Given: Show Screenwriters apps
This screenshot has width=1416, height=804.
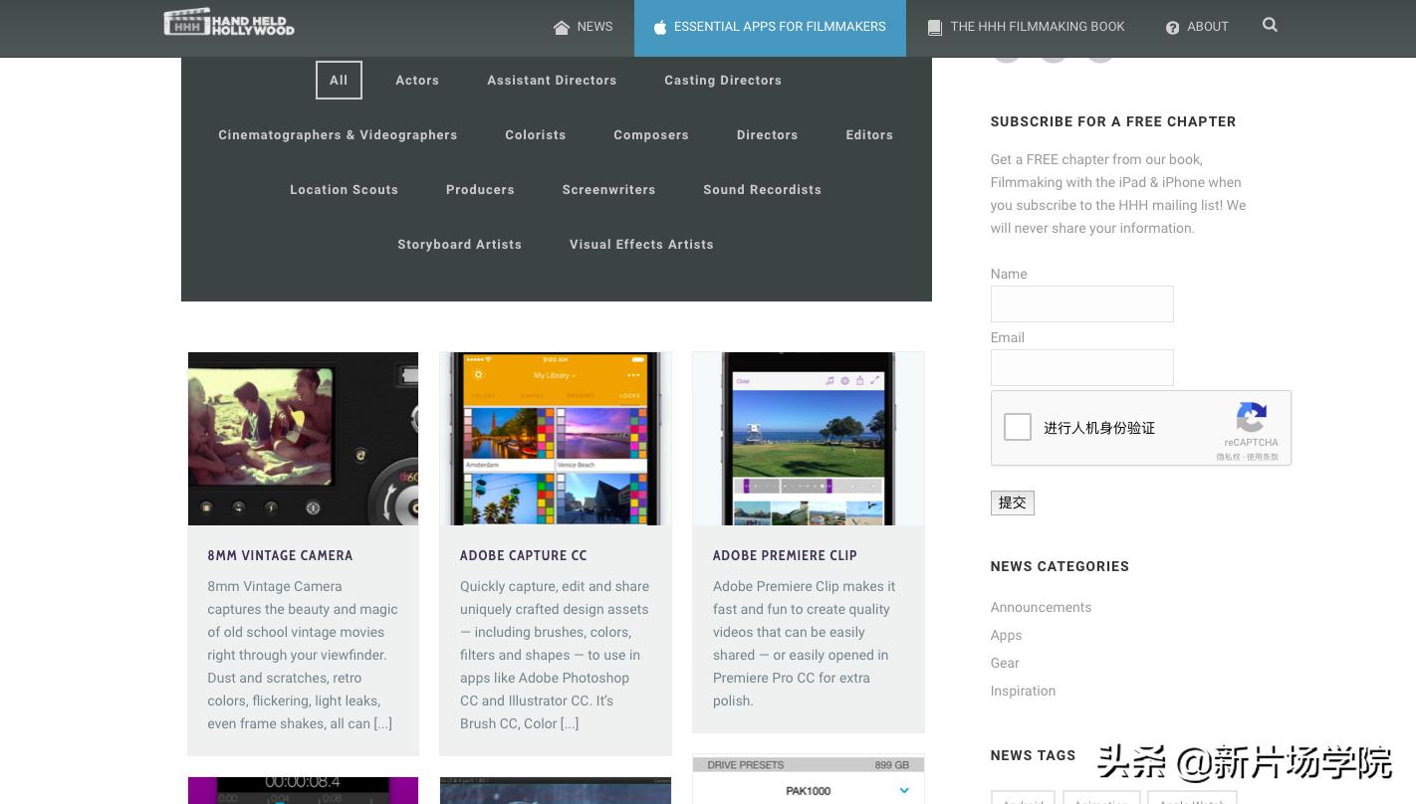Looking at the screenshot, I should (x=609, y=190).
